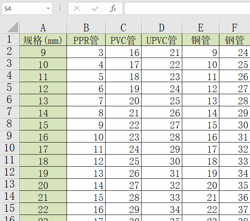Select row 8 header
Viewport: 250px width, 221px height.
click(10, 124)
